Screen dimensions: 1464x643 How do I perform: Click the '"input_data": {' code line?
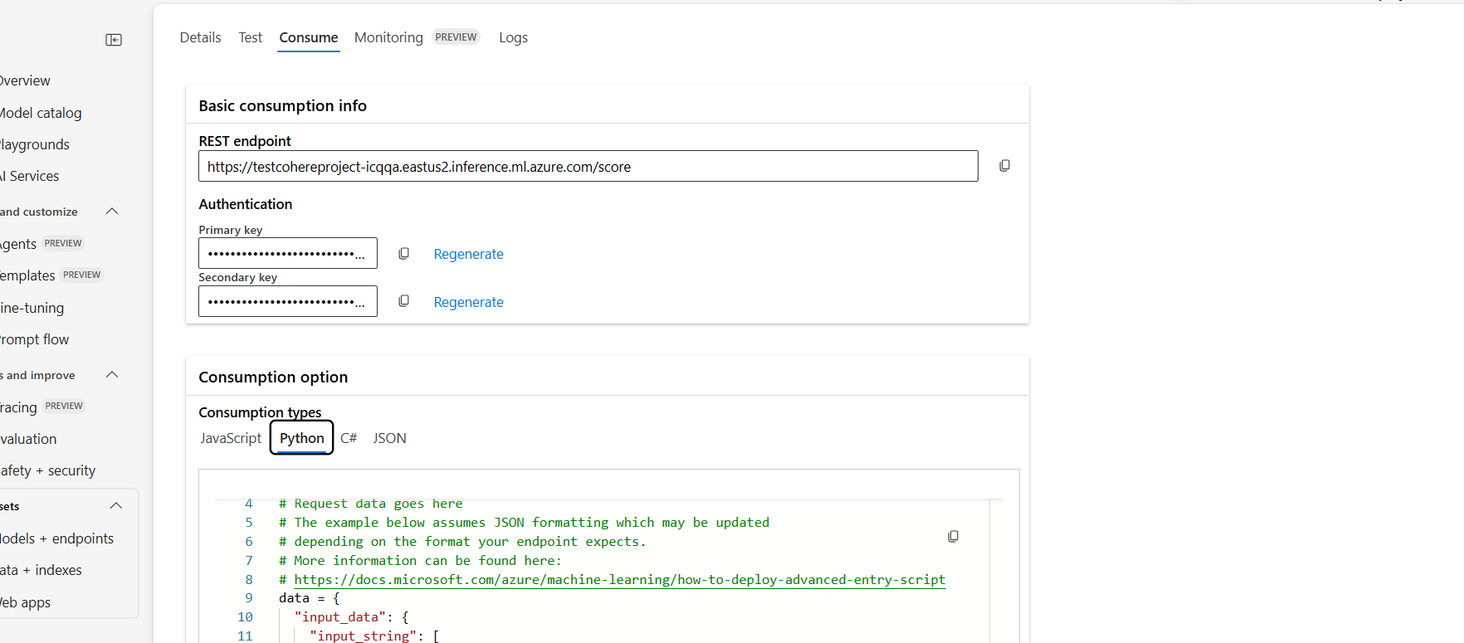tap(351, 617)
